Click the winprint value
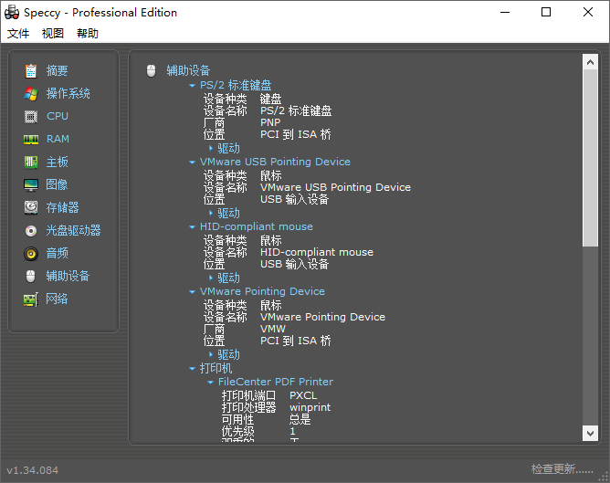 310,407
